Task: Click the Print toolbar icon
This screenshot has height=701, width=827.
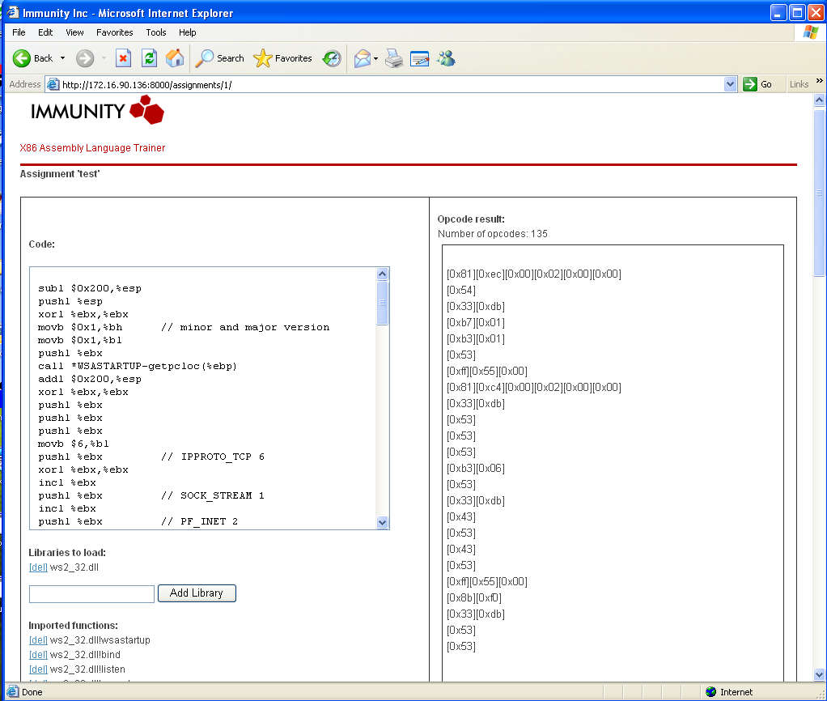Action: [394, 58]
